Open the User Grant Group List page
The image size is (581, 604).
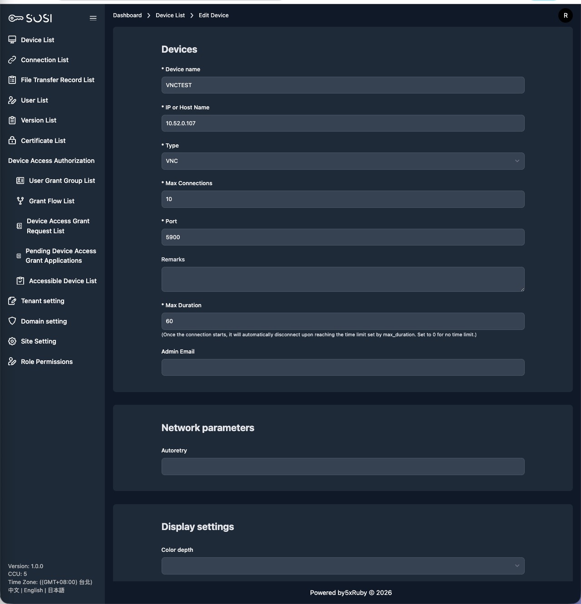point(62,181)
